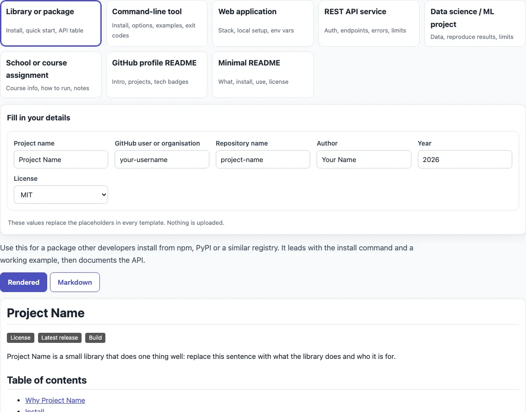Click the Install link in table of contents

point(34,410)
